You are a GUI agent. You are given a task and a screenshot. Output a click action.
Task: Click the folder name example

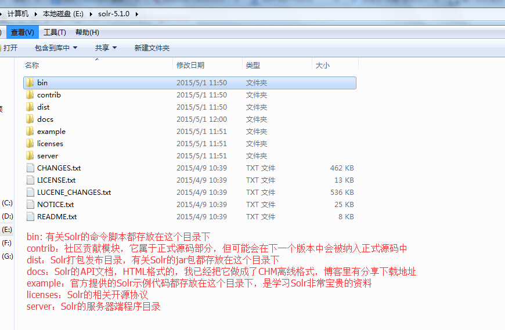[51, 132]
